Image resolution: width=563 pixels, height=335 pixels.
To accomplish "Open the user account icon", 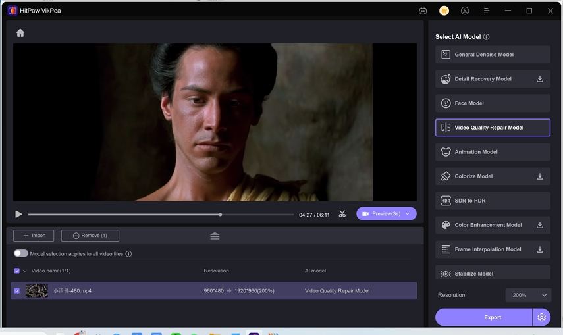I will (465, 11).
